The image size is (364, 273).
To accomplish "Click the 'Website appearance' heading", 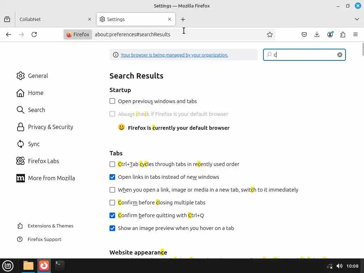I will coord(138,252).
